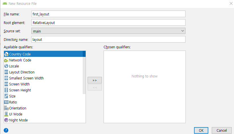Click the Size qualifier icon
Screen dimensions: 234x134
[x=6, y=96]
